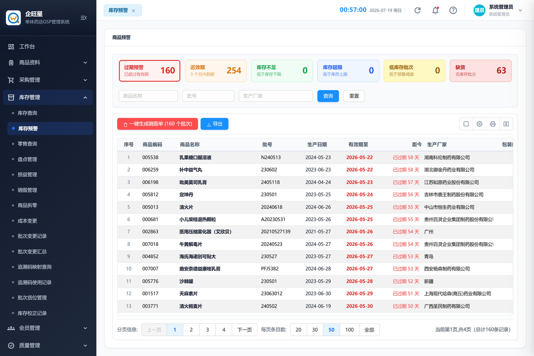534x356 pixels.
Task: Focus the 商品名称 search field
Action: pos(148,96)
